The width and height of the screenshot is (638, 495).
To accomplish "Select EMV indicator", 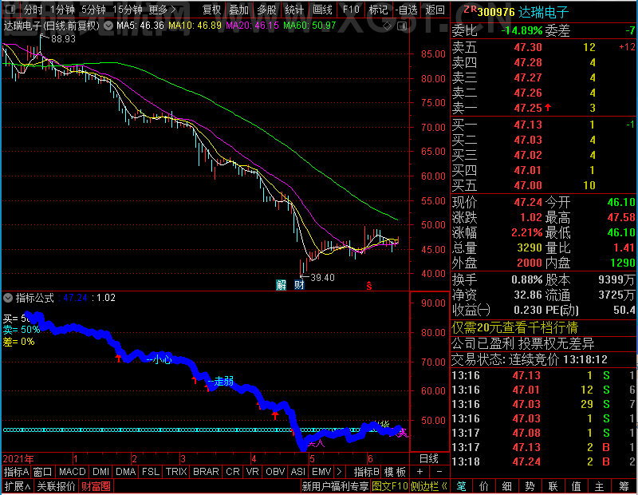I will pos(322,472).
